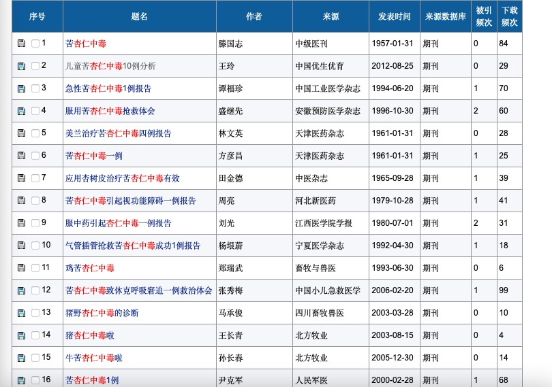Image resolution: width=552 pixels, height=387 pixels.
Task: Click the save icon in row 9
Action: click(x=22, y=223)
